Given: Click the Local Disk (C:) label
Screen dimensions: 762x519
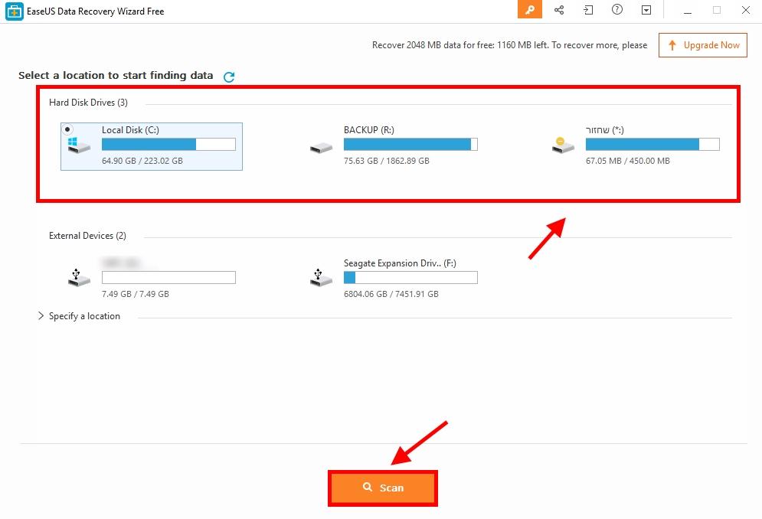Looking at the screenshot, I should click(x=130, y=130).
